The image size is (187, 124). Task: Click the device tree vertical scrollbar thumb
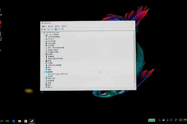[135, 58]
